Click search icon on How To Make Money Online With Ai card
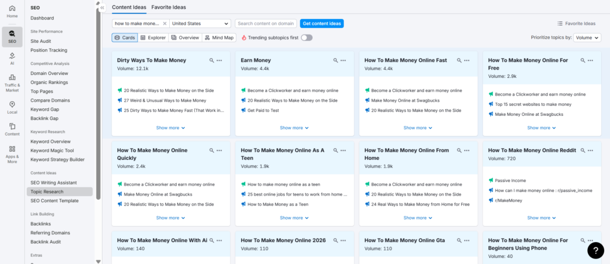 tap(211, 241)
